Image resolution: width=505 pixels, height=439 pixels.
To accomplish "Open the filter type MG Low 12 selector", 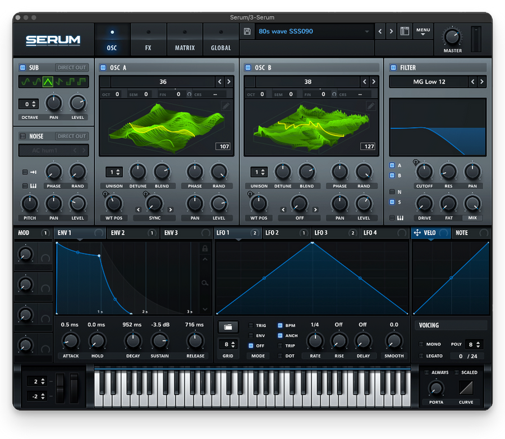I will (429, 82).
